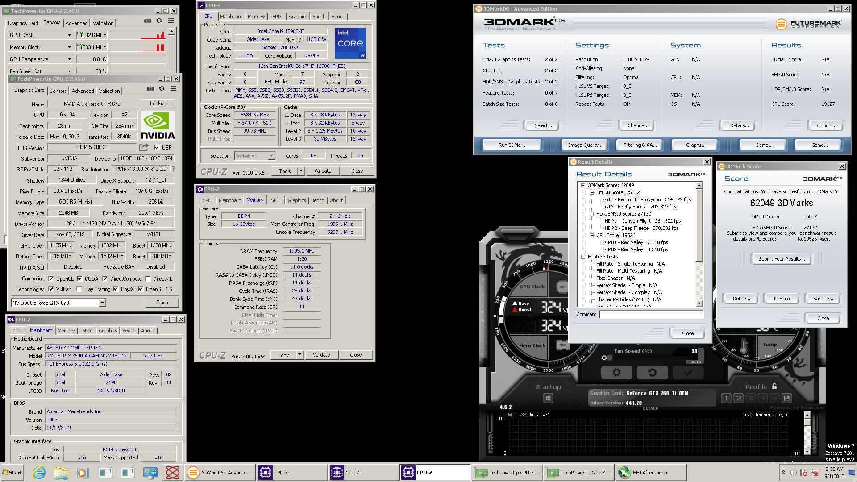Image resolution: width=857 pixels, height=482 pixels.
Task: Switch to Advanced tab in GPU-Z Sensors window
Action: tap(76, 23)
